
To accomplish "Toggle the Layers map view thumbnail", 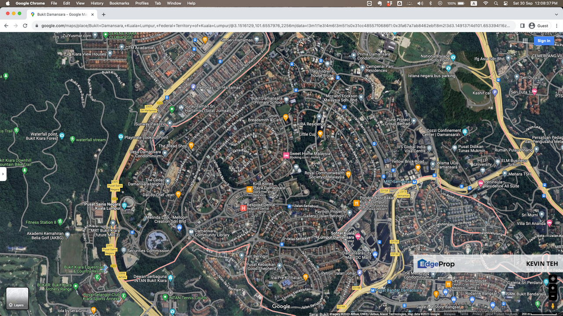I will [x=17, y=298].
